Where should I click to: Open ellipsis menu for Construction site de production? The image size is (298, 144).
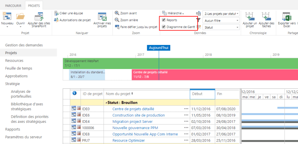pyautogui.click(x=186, y=115)
